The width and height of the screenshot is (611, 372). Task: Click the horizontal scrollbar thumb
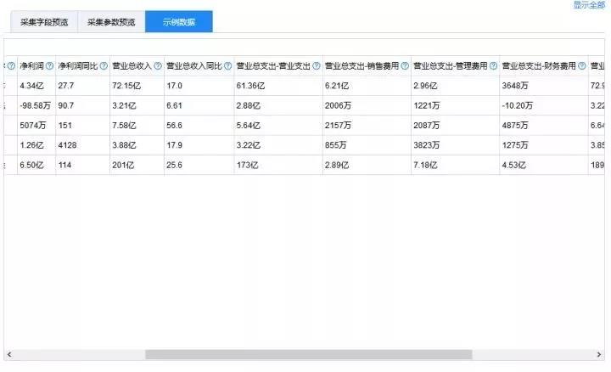pyautogui.click(x=309, y=354)
